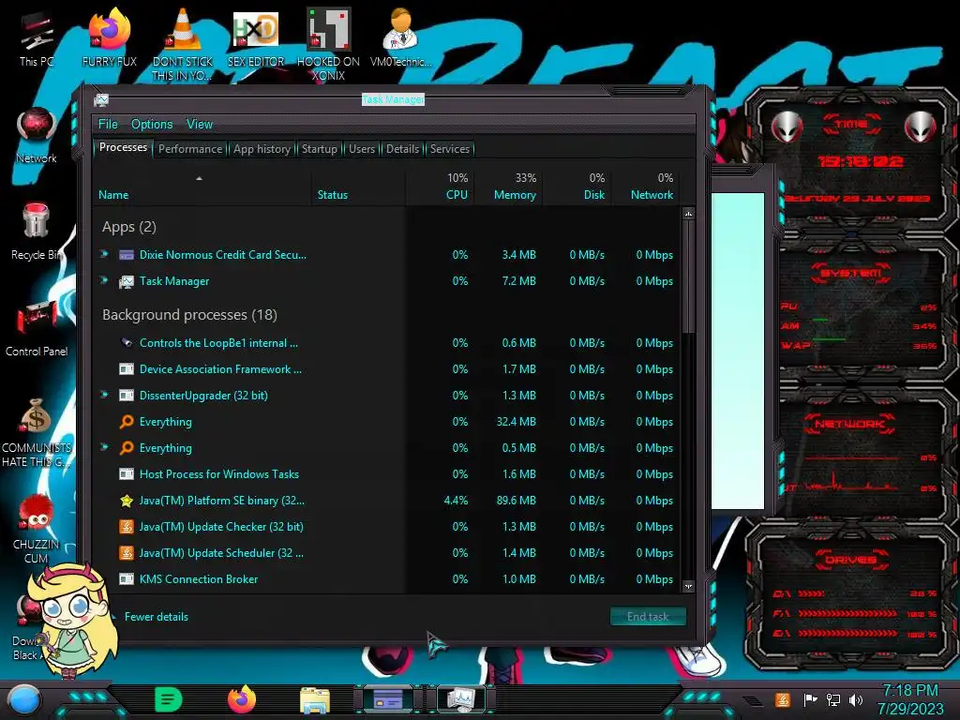Click the Background processes (18) group header
The height and width of the screenshot is (720, 960).
(x=189, y=315)
